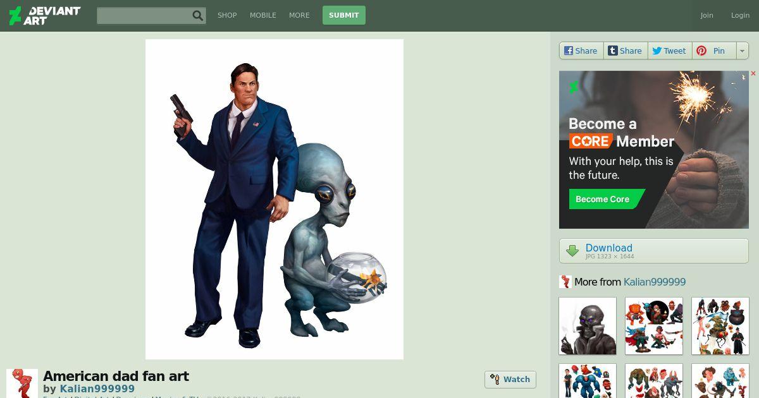This screenshot has width=759, height=398.
Task: Click the artist avatar beside the title
Action: (x=22, y=383)
